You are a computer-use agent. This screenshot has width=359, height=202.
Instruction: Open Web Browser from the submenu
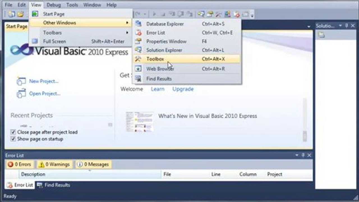pyautogui.click(x=187, y=68)
